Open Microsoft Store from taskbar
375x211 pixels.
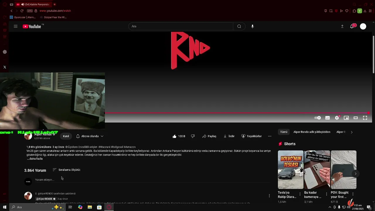99,207
